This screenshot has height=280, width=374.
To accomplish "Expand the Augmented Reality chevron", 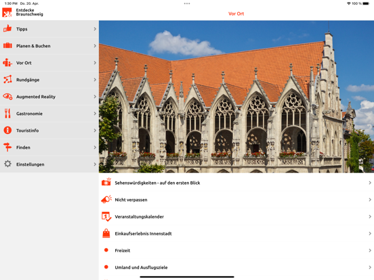I will click(x=95, y=97).
